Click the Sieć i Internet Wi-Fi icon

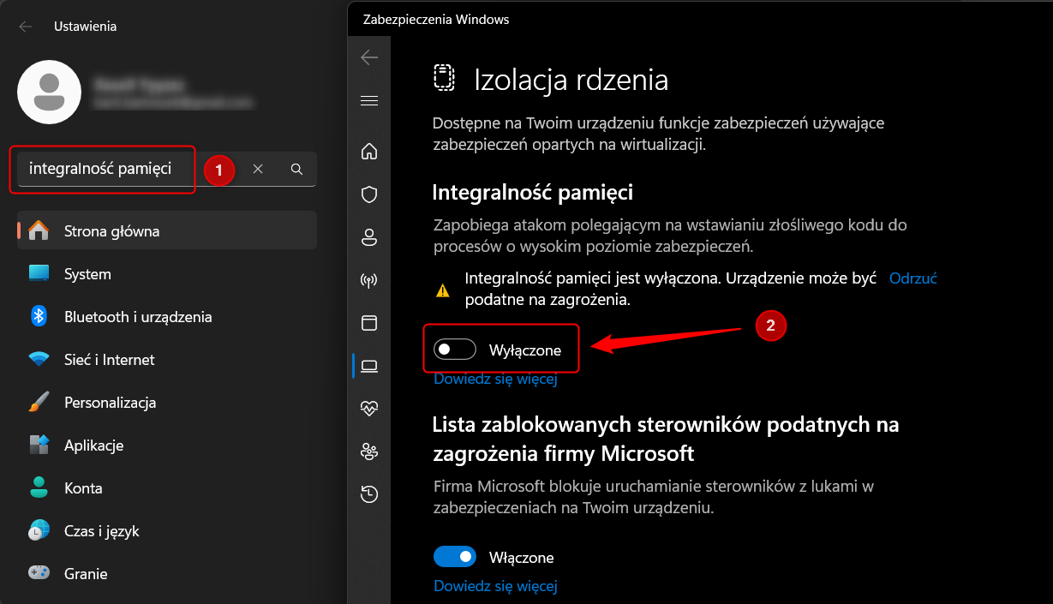(39, 359)
